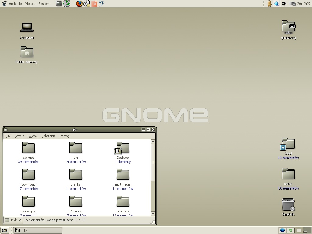312x234 pixels.
Task: Open the Położenia menu in mkk window
Action: (x=48, y=136)
